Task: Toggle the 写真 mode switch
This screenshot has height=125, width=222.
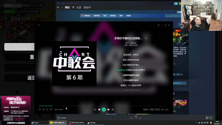Action: coord(146,109)
